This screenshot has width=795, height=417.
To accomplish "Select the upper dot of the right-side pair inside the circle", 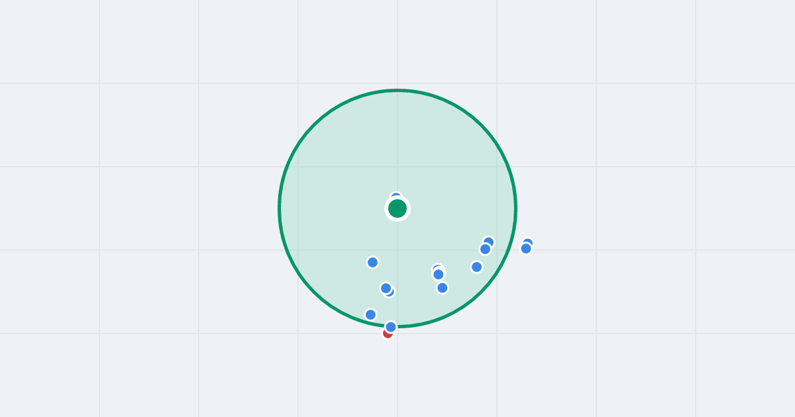I will point(489,242).
